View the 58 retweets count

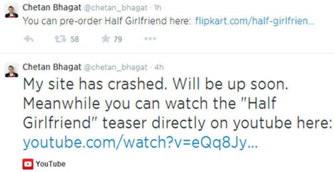75,39
